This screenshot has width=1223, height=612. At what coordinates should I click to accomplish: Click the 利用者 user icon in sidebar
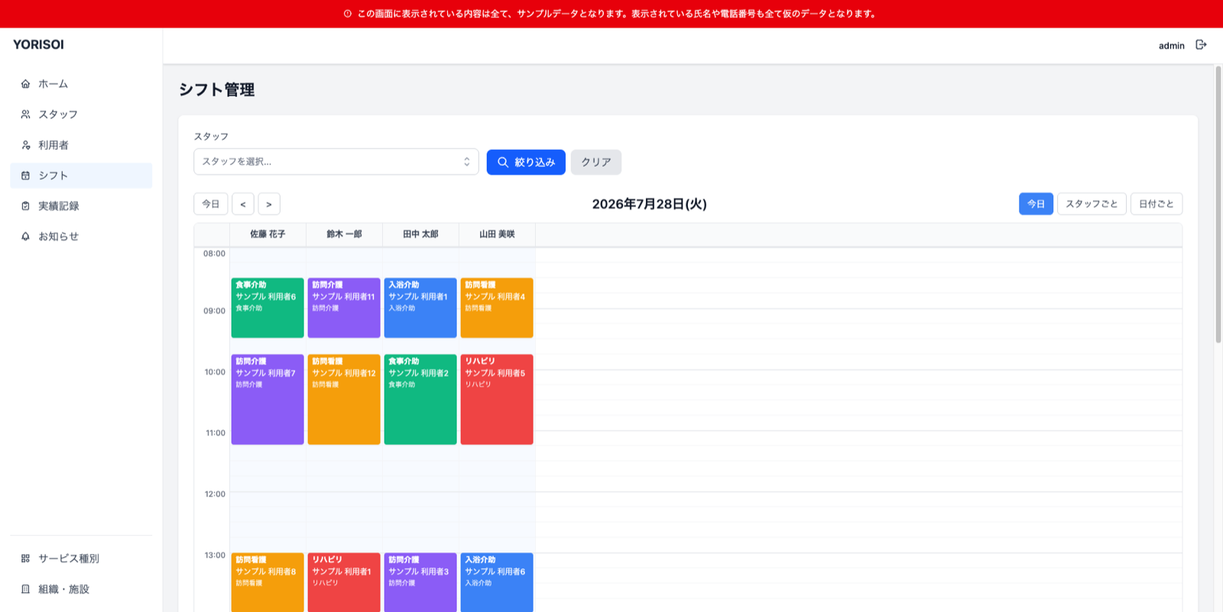[x=25, y=145]
